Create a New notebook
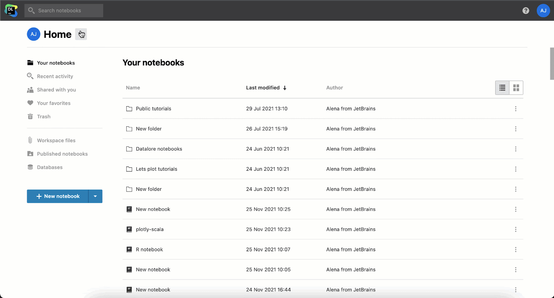 tap(58, 196)
